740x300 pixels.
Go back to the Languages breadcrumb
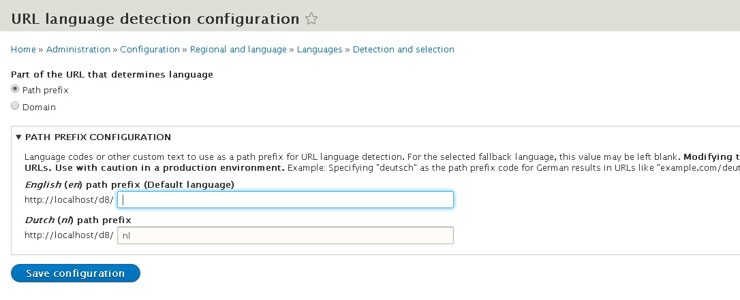(x=320, y=50)
